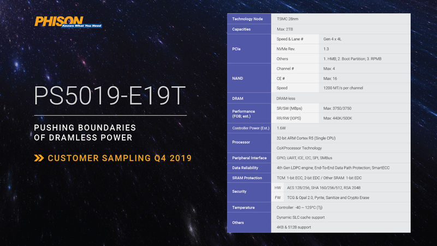The image size is (437, 246).
Task: Click the 'HW' security cell
Action: coord(277,188)
